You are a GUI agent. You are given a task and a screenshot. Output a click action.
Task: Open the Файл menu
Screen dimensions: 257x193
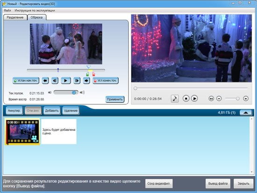pos(7,10)
